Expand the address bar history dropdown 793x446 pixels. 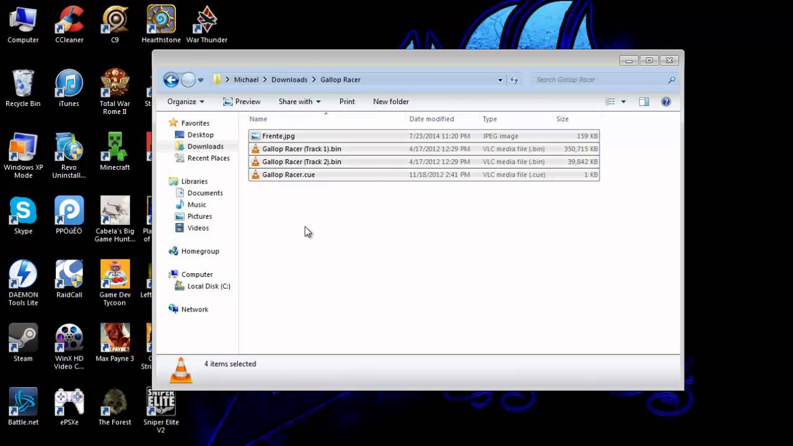point(500,80)
